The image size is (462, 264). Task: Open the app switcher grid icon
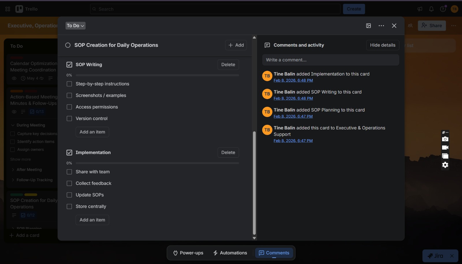(8, 9)
